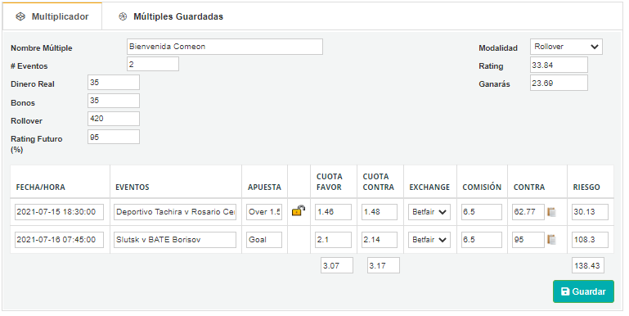Click the Múltiples Guardadas tab icon
629x316 pixels.
pos(123,16)
